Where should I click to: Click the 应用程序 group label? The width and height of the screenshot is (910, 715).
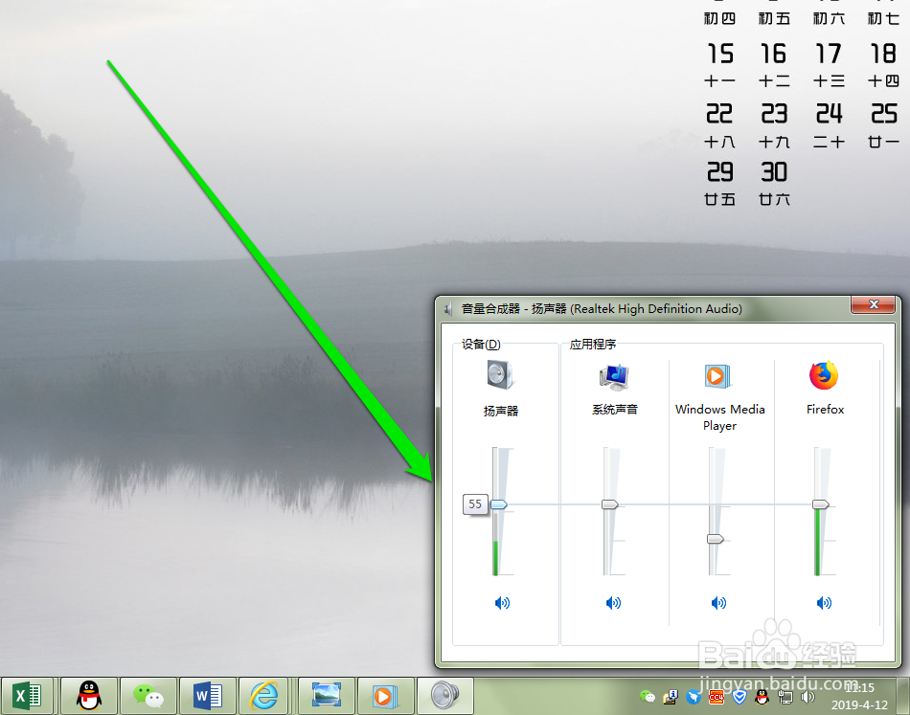593,345
